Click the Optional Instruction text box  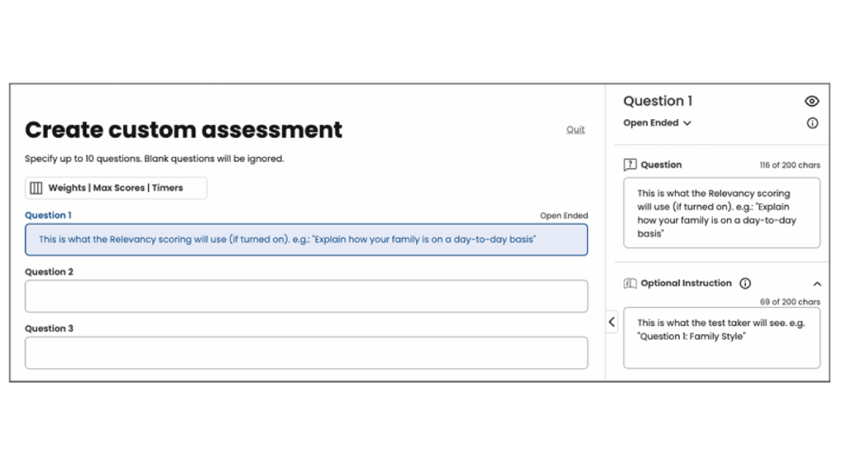click(x=721, y=338)
